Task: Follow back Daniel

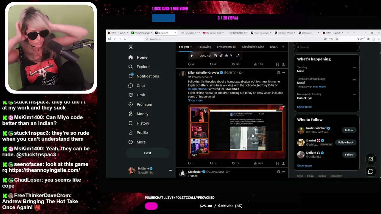Action: (346, 142)
